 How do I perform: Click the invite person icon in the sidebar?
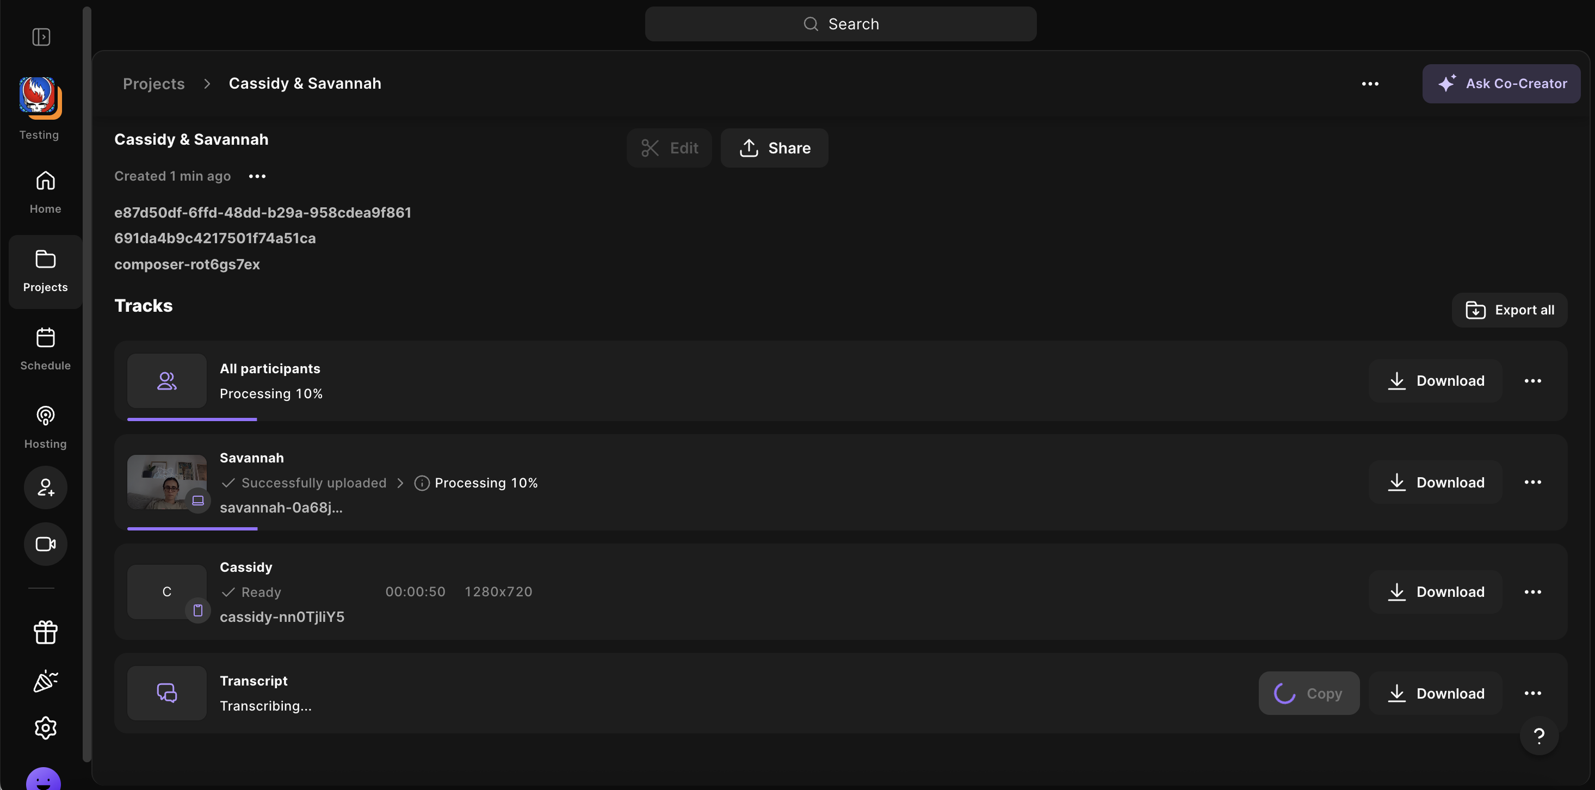(x=45, y=487)
